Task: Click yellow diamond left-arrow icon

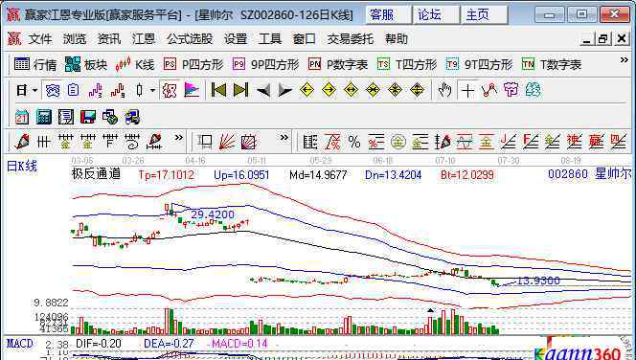Action: (307, 90)
